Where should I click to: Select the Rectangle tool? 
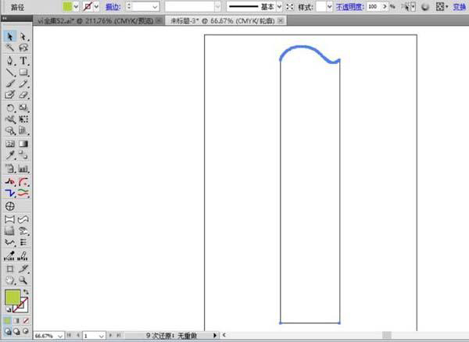click(23, 72)
